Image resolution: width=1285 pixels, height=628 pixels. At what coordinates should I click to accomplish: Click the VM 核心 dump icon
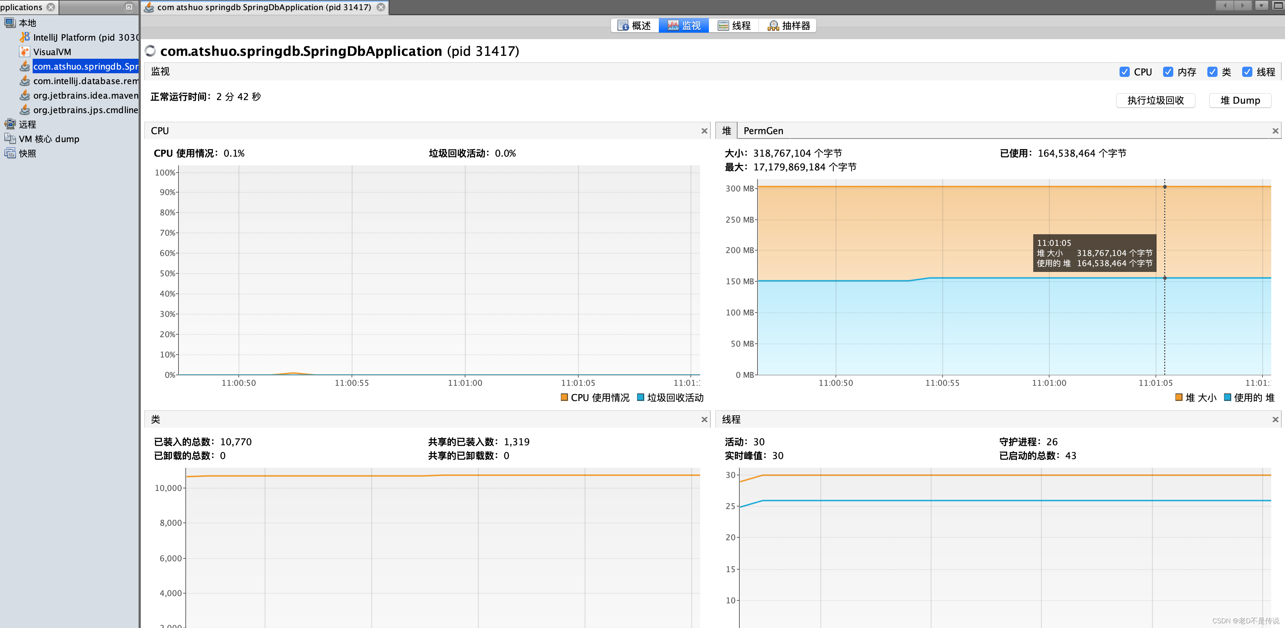[9, 138]
